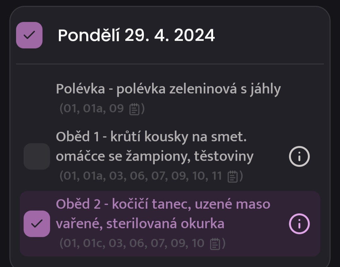Tap the notepad icon after Oběd 1 allergens
This screenshot has height=267, width=340.
[233, 176]
